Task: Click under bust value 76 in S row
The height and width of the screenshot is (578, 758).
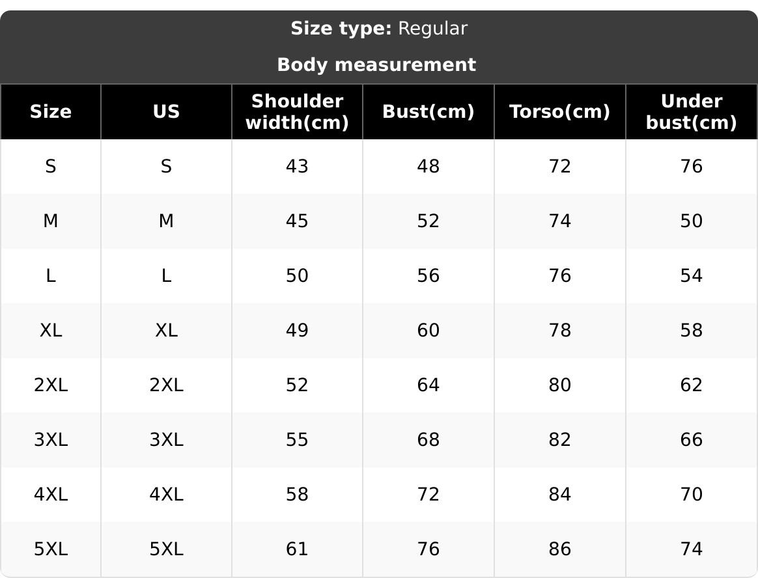Action: (x=691, y=167)
